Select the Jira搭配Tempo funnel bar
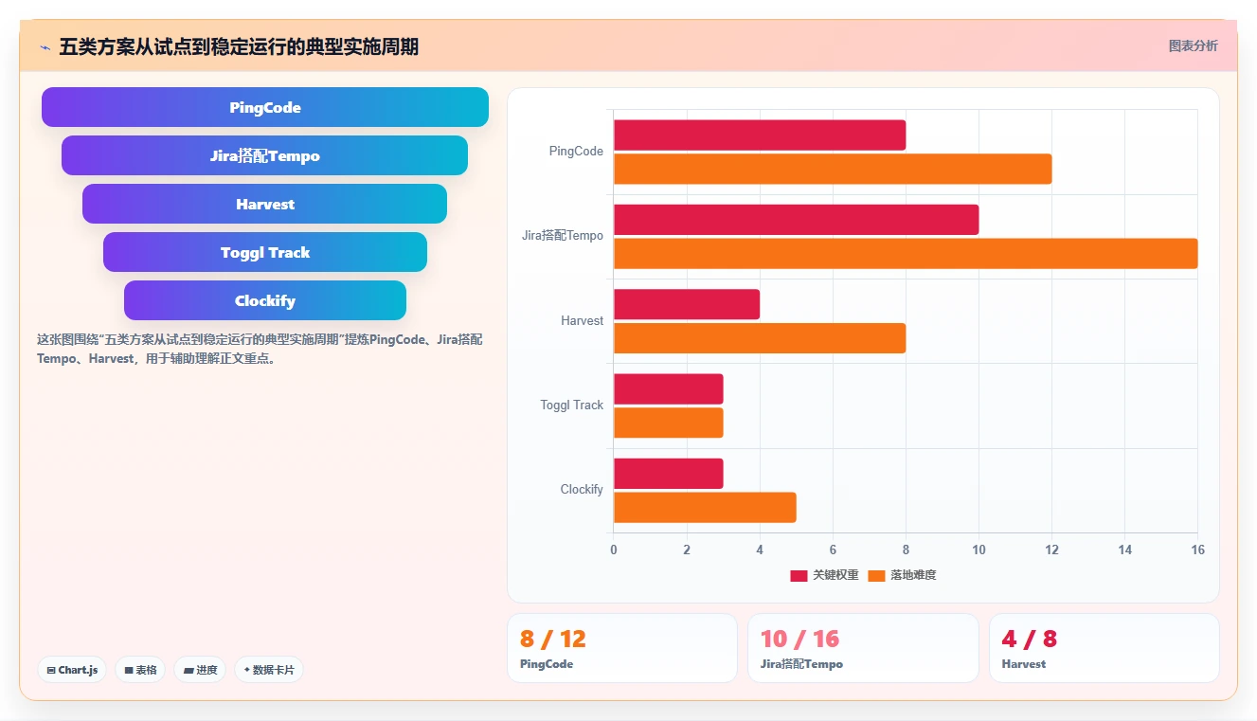Image resolution: width=1257 pixels, height=721 pixels. [x=265, y=155]
